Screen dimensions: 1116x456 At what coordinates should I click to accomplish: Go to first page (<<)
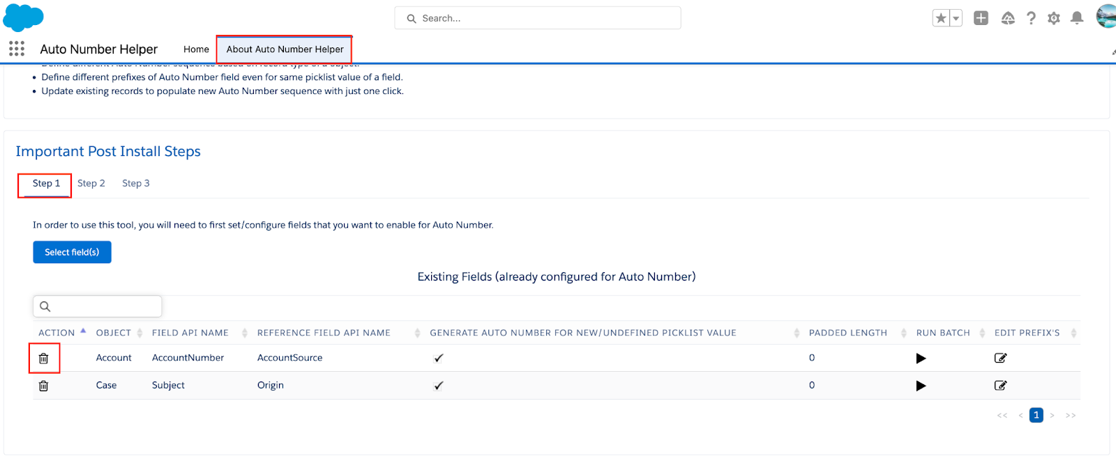(1002, 416)
